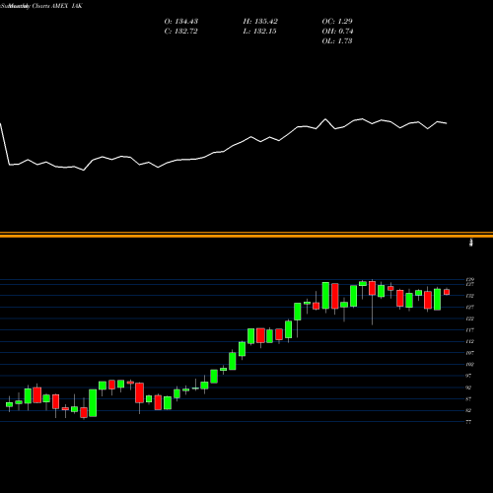Viewport: 493px width, 493px height.
Task: Click the 102 price axis label
Action: click(470, 365)
